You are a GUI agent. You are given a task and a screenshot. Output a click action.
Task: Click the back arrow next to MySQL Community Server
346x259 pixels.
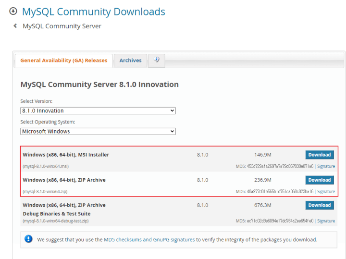15,26
